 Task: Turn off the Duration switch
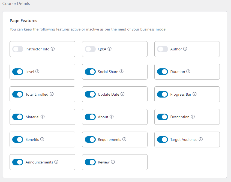(163, 72)
